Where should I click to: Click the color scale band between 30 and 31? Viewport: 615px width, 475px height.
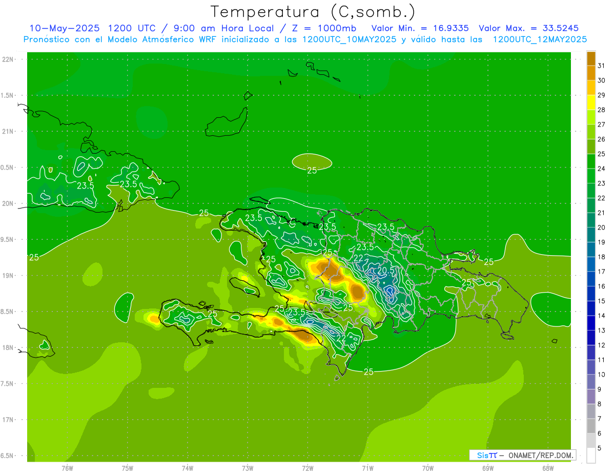pyautogui.click(x=591, y=73)
